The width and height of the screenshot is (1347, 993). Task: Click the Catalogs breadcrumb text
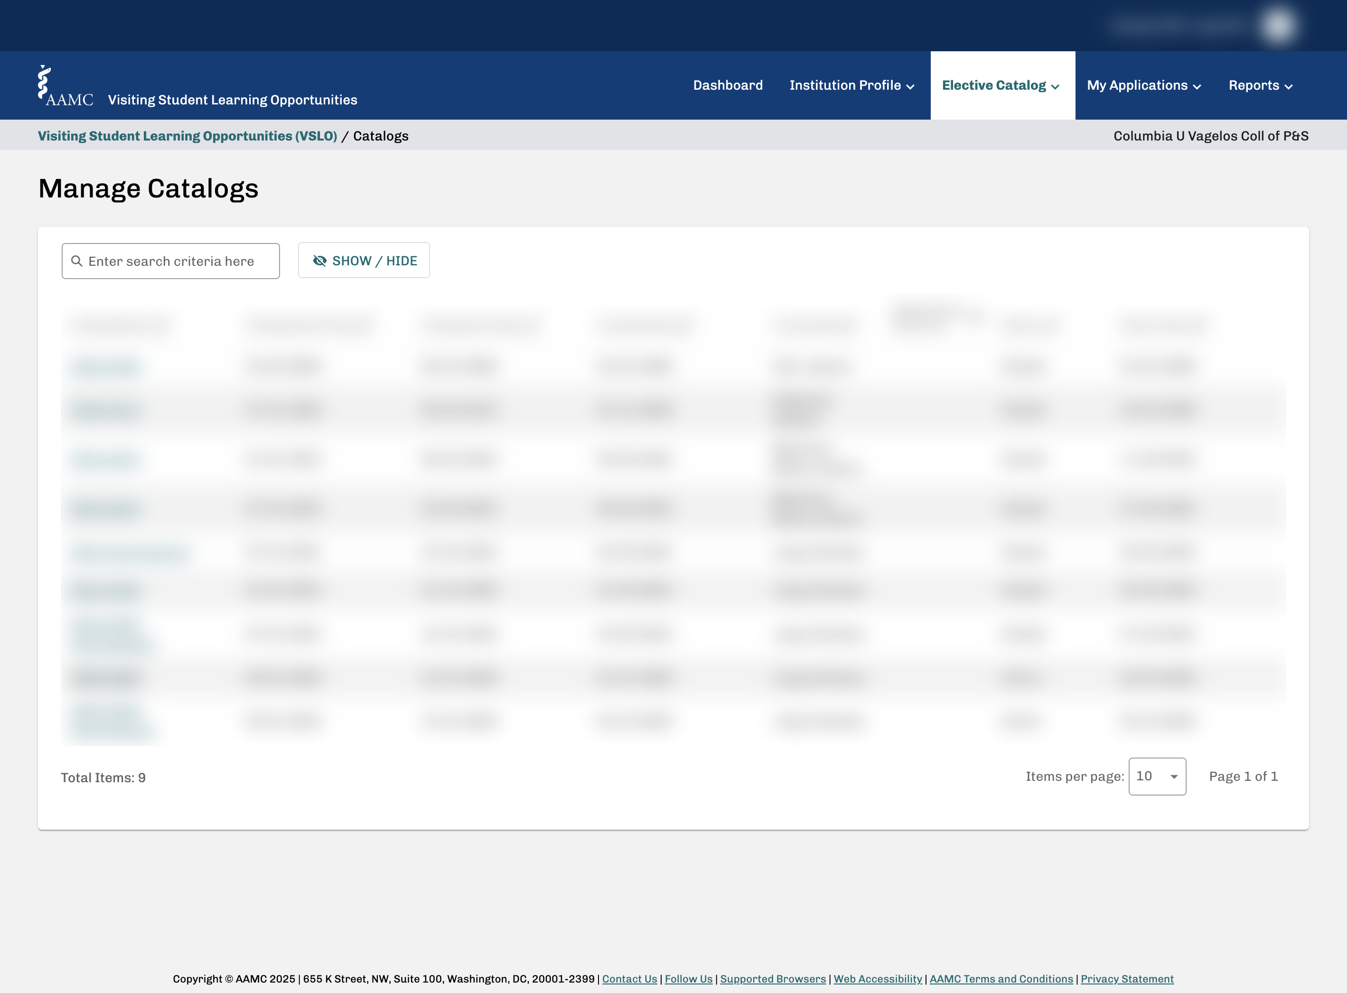(x=381, y=136)
